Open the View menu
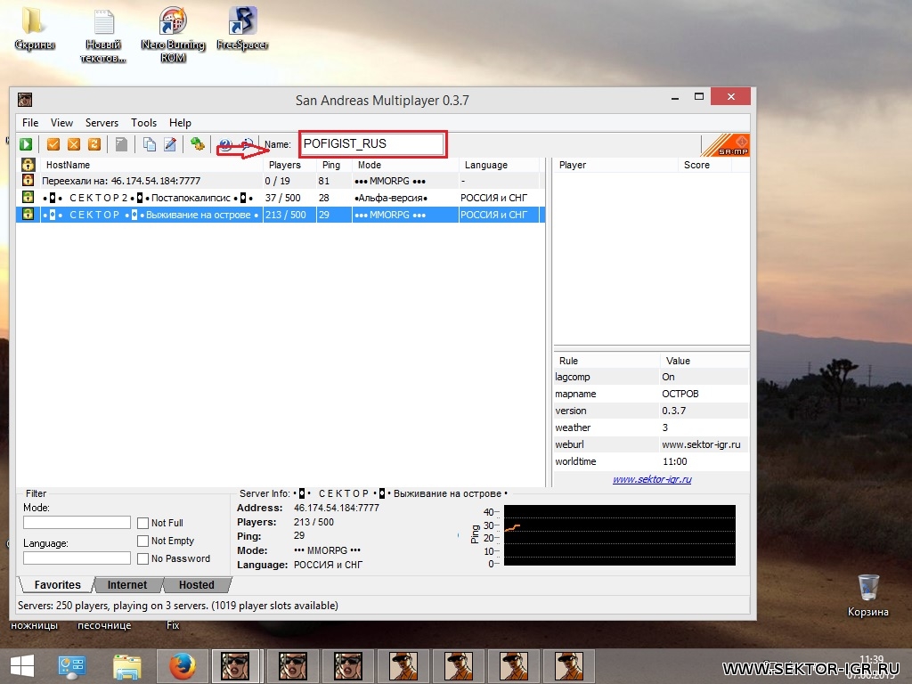The height and width of the screenshot is (684, 912). pos(61,123)
